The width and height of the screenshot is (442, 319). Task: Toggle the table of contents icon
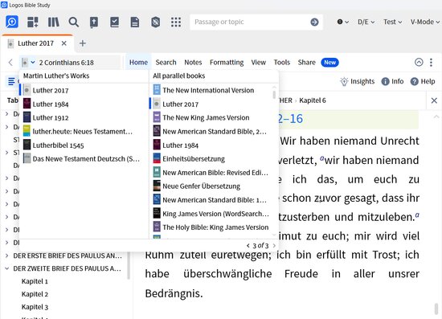tap(11, 82)
